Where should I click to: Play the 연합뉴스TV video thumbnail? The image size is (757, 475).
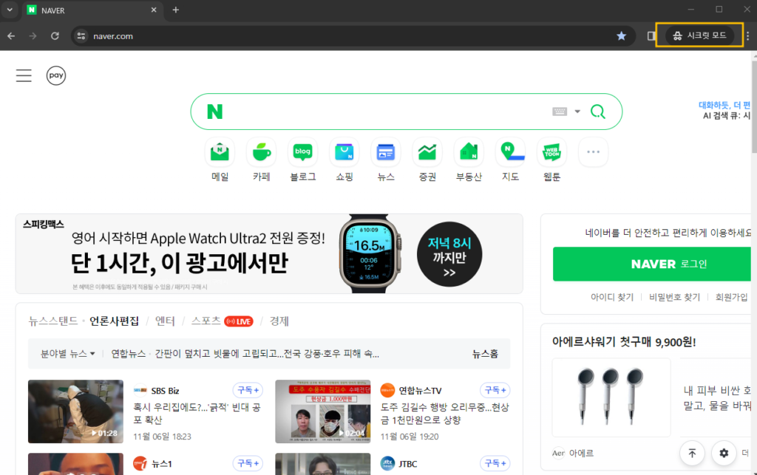(323, 411)
